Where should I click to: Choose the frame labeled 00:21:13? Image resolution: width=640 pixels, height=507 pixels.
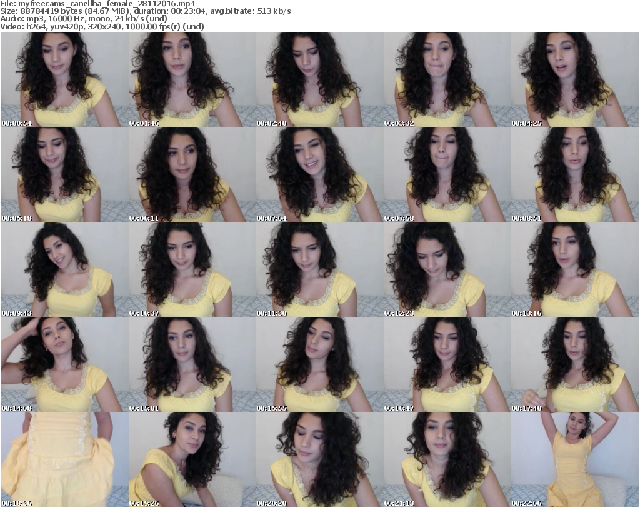click(447, 459)
